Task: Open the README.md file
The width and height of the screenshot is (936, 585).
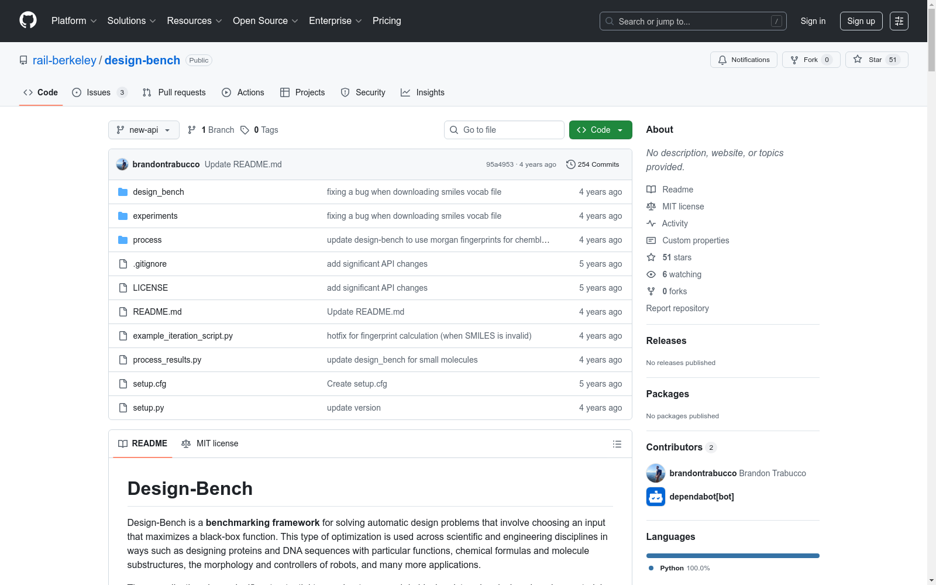Action: [x=157, y=312]
